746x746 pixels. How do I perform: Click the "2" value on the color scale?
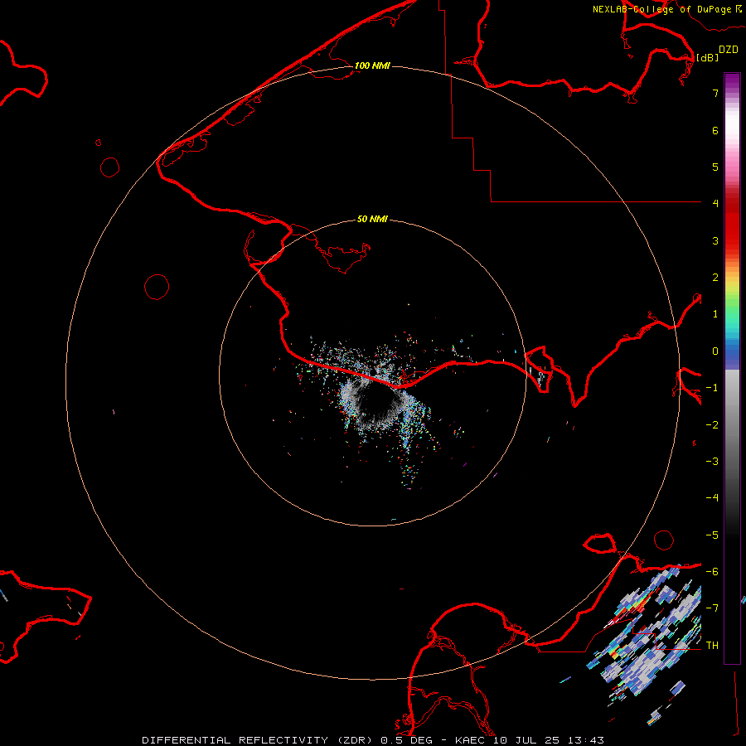(715, 278)
